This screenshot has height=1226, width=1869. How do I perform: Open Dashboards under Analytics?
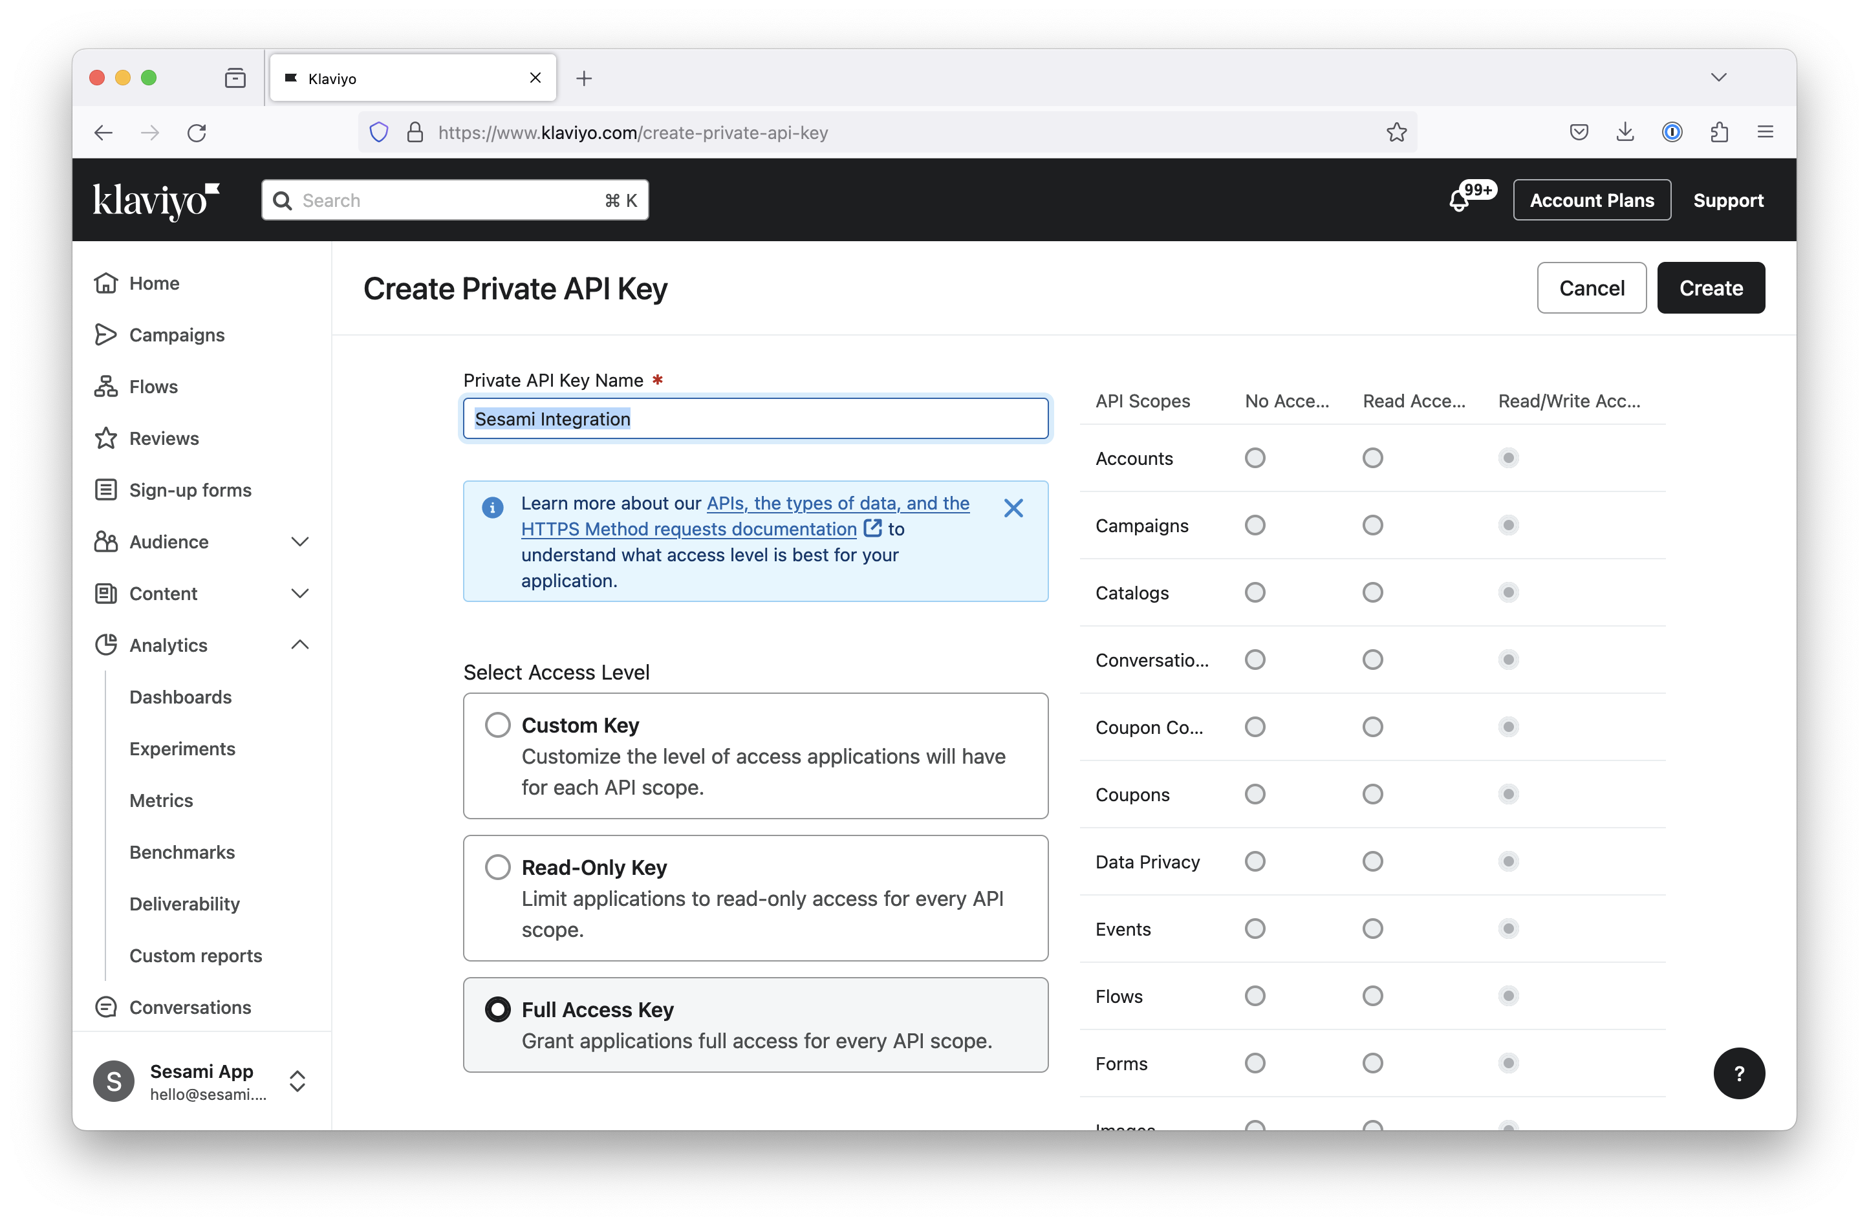(180, 696)
